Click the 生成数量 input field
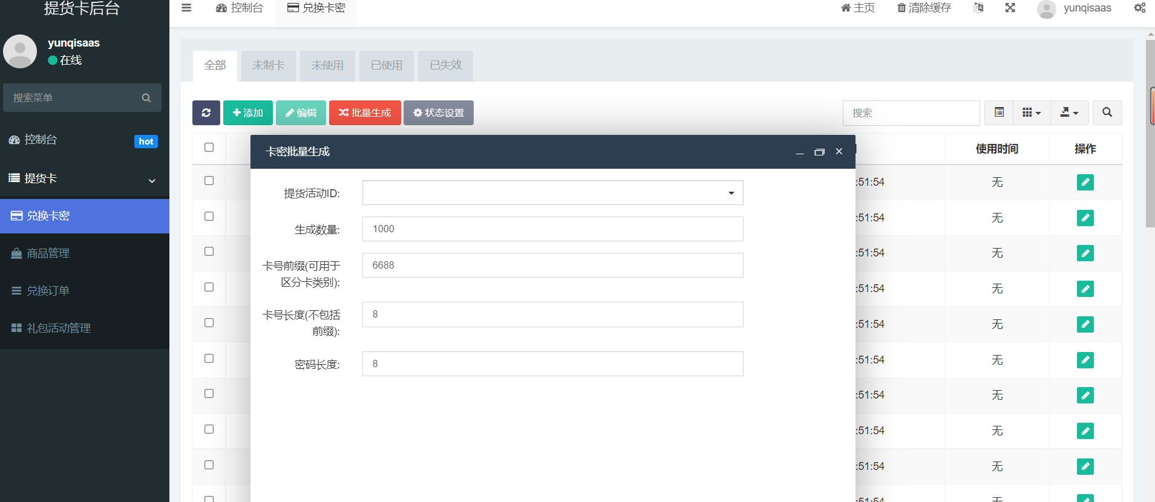This screenshot has width=1155, height=502. pos(552,229)
